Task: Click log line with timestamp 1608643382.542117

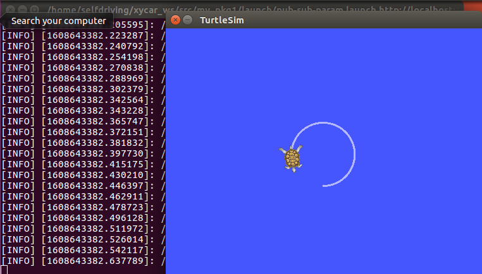Action: 83,251
